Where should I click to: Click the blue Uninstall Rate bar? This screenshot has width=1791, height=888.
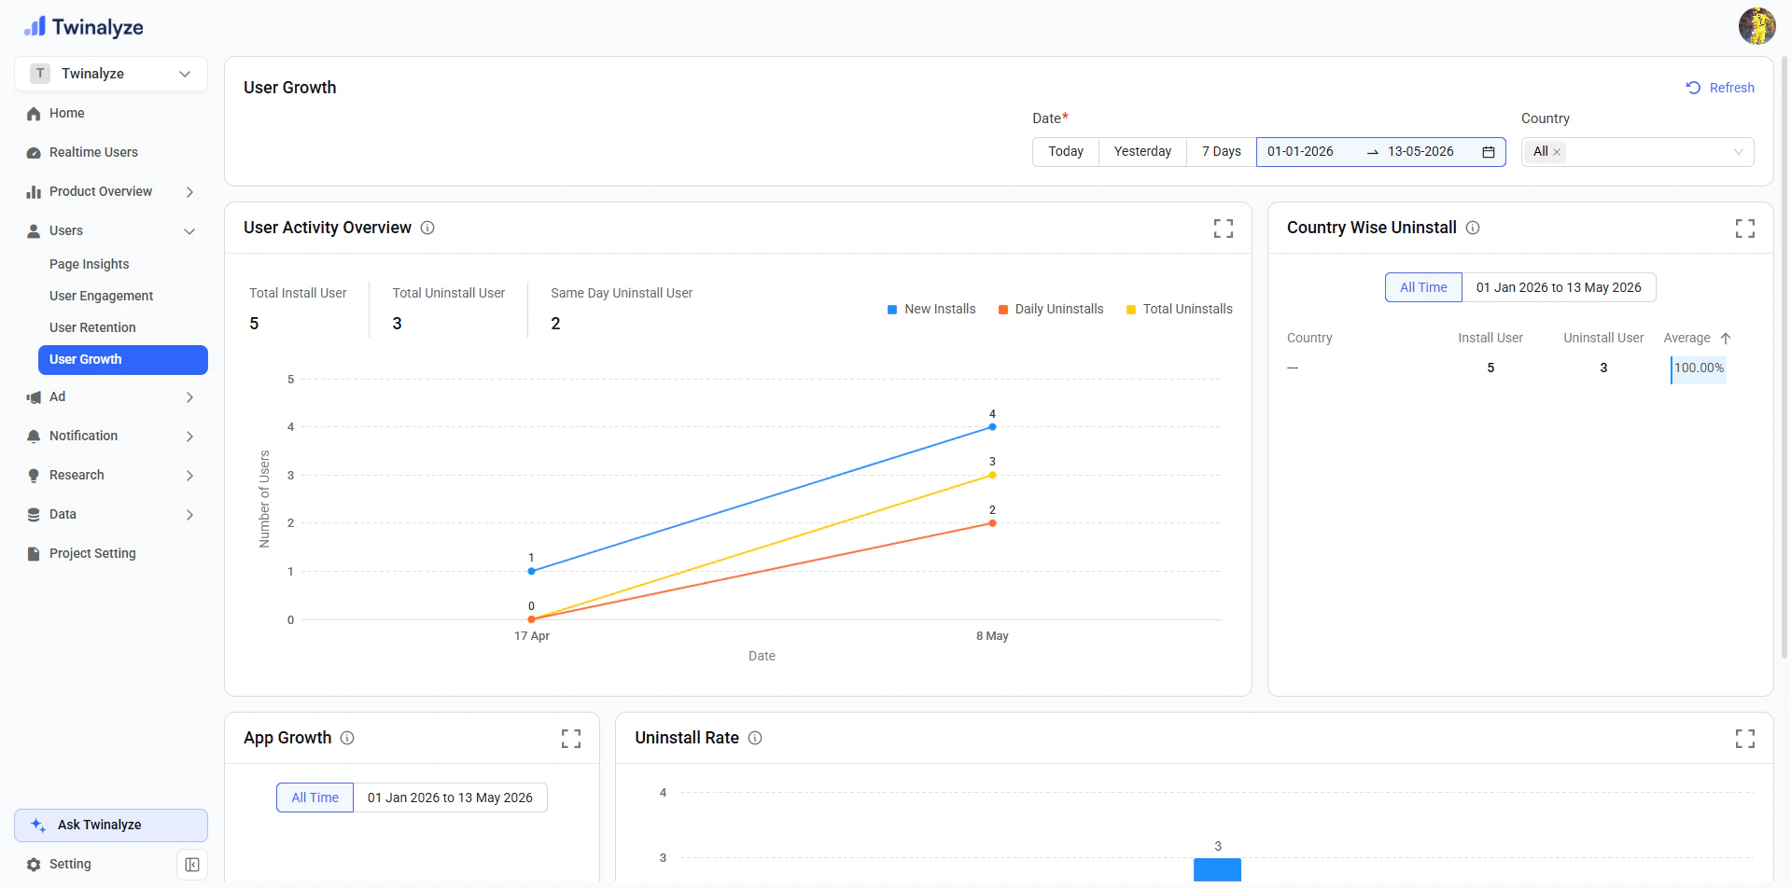click(1217, 869)
